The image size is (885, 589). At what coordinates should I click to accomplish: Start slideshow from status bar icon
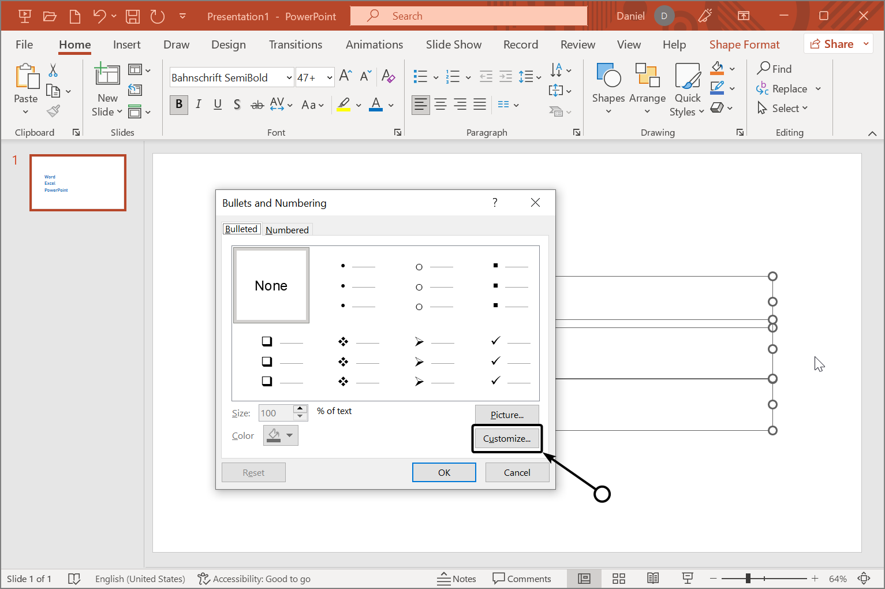point(687,579)
